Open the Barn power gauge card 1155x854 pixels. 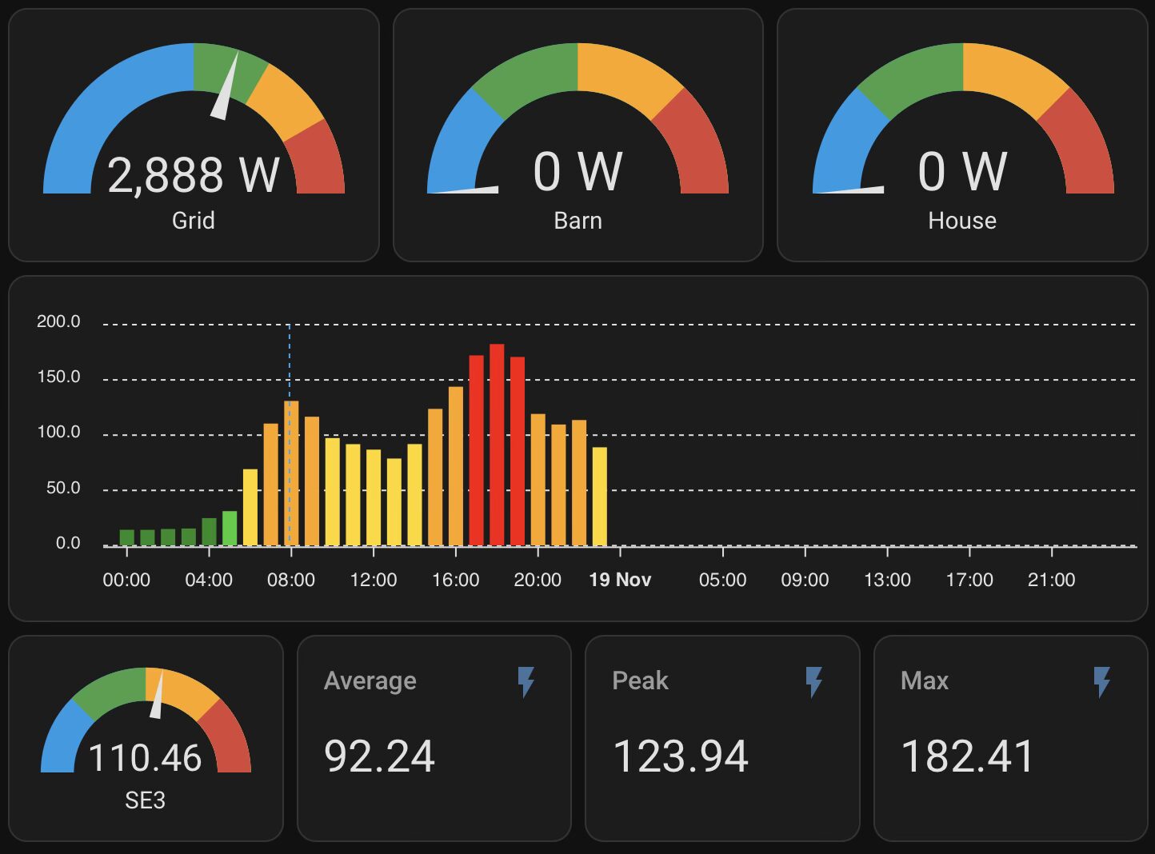(577, 136)
